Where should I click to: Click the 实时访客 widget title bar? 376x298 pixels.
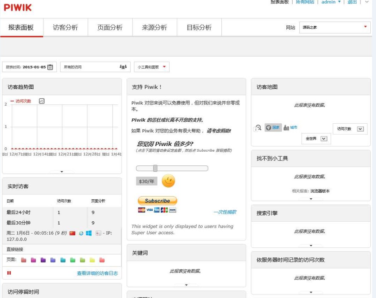click(x=62, y=186)
